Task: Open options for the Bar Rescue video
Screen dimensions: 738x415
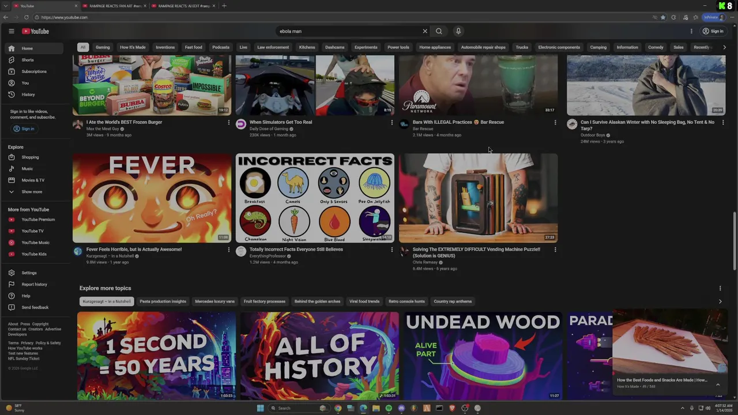Action: [555, 122]
